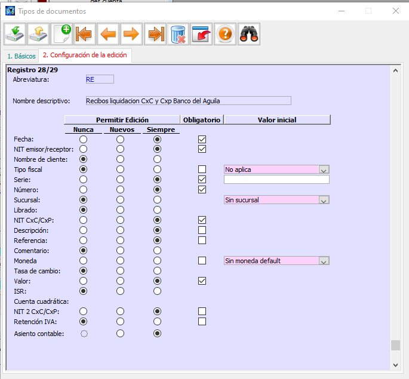Set Tipo fiscal editing to Nuevos

[x=120, y=170]
